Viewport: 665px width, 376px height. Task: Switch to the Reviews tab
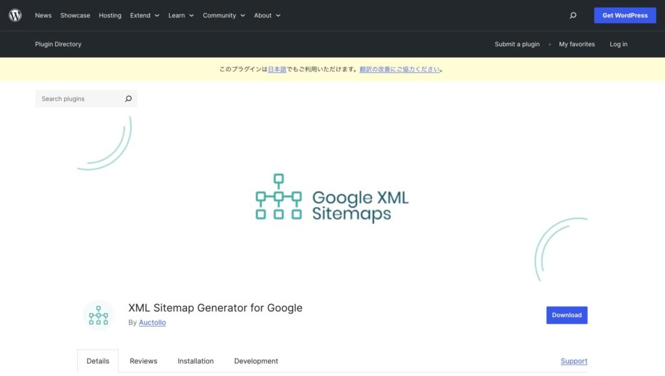(143, 361)
